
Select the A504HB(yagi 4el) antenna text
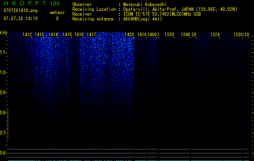pyautogui.click(x=143, y=19)
